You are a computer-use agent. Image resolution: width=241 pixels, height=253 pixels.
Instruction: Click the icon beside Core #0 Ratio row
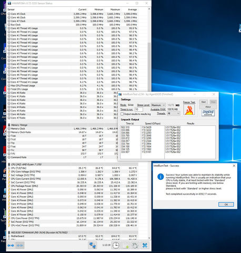(9, 93)
